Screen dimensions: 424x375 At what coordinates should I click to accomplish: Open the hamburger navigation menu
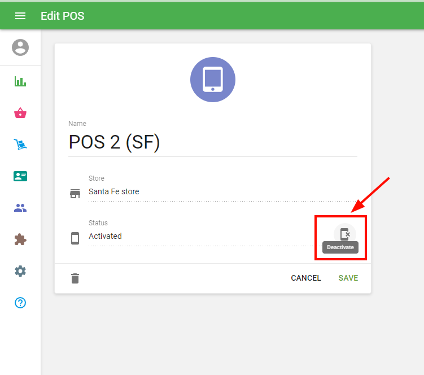pos(20,16)
